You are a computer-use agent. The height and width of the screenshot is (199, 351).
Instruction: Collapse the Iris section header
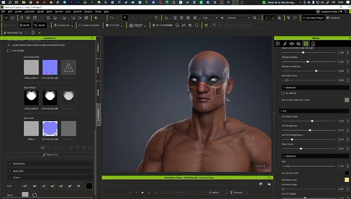[314, 111]
